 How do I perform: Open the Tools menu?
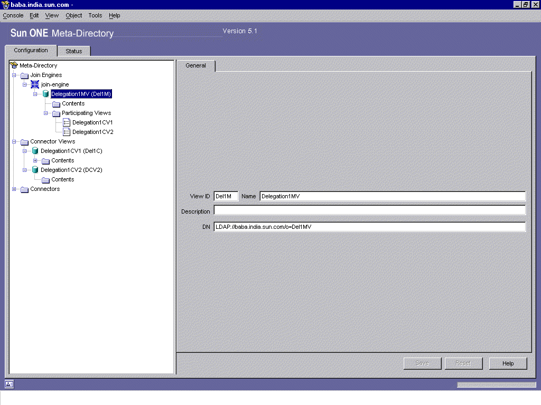(x=95, y=15)
